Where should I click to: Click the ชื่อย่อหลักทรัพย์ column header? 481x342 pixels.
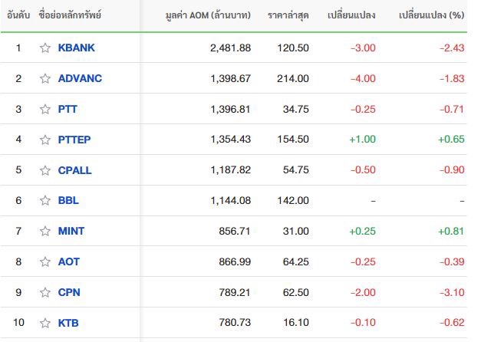[70, 15]
